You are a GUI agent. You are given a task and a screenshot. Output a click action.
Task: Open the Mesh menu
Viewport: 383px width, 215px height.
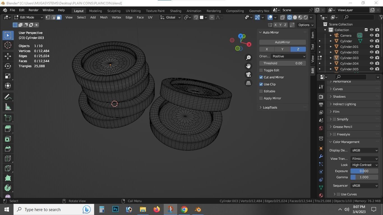(104, 17)
